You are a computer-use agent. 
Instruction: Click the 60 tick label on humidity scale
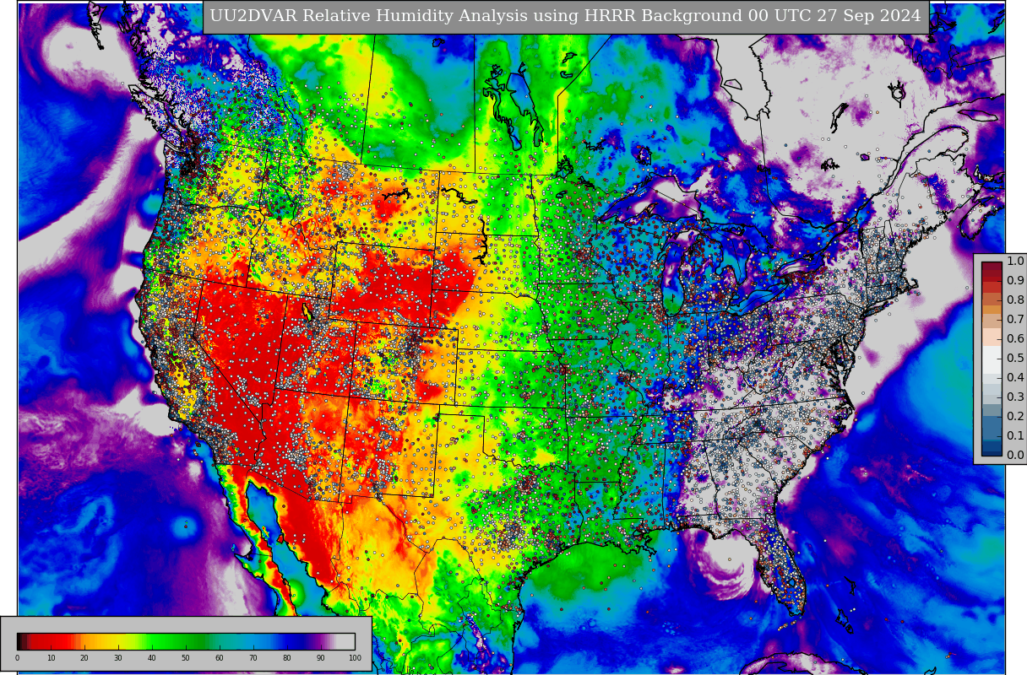point(220,658)
